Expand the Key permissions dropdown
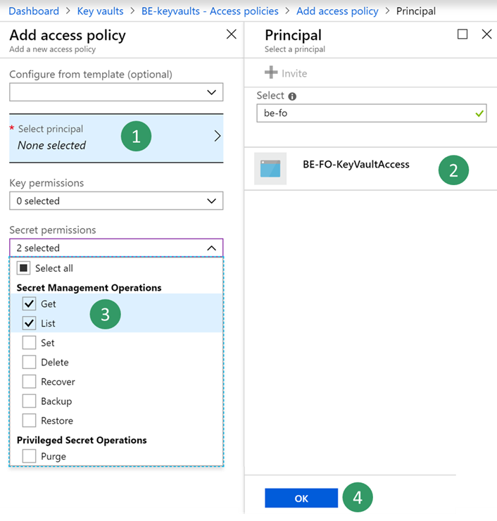Screen dimensions: 497x521 [116, 201]
